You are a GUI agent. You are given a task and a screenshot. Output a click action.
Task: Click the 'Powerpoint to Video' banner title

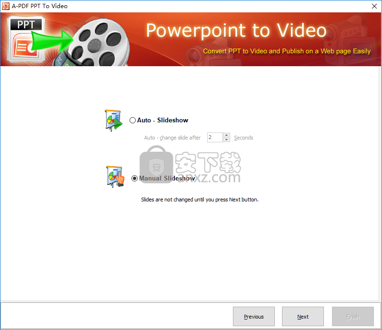(x=236, y=30)
